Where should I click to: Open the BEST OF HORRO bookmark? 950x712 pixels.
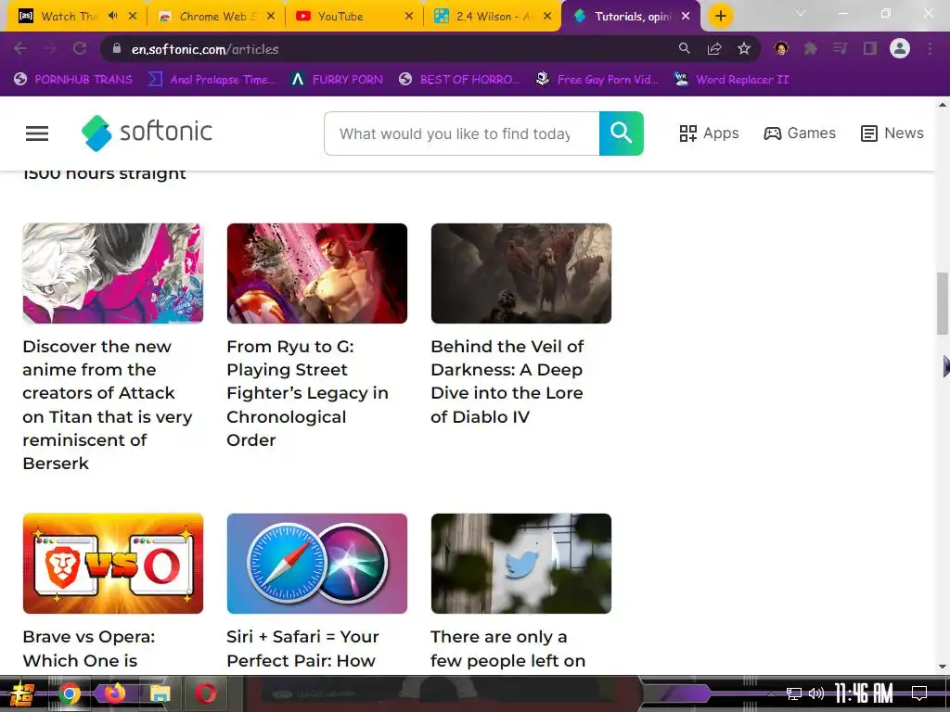459,80
